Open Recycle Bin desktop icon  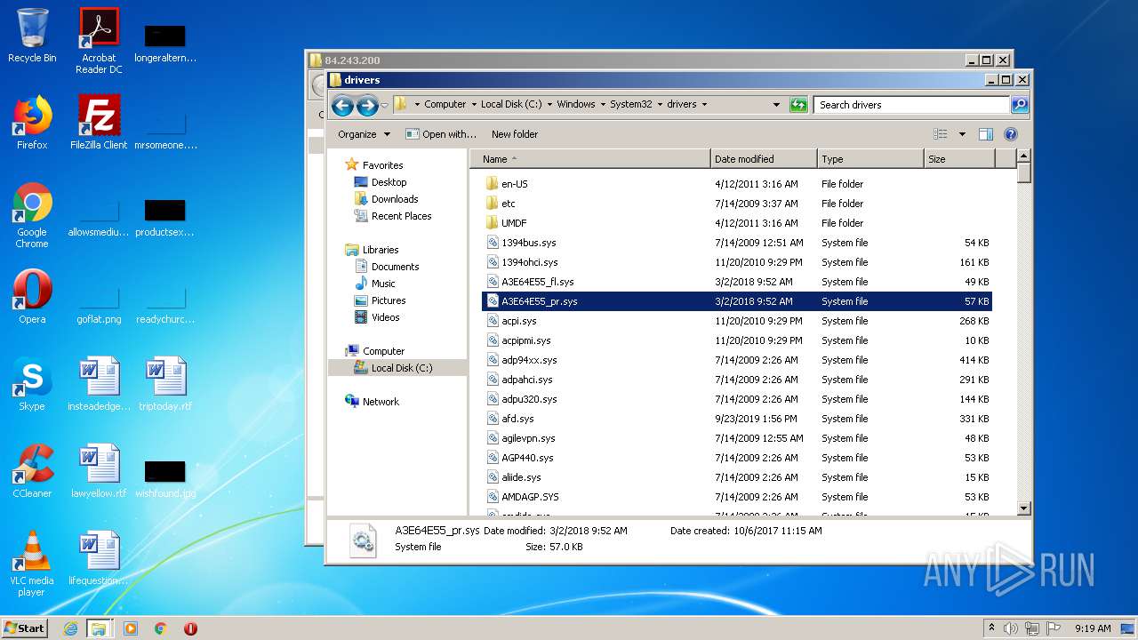tap(32, 36)
